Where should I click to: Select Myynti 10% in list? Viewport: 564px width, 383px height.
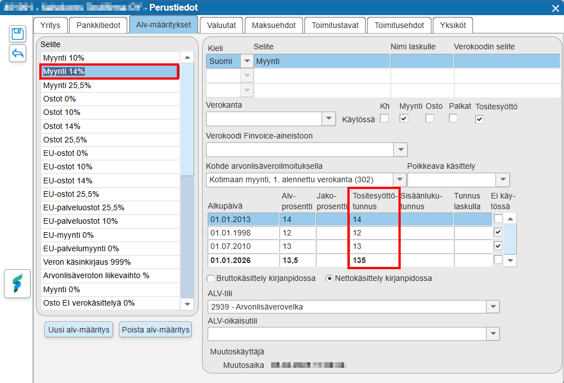[110, 58]
